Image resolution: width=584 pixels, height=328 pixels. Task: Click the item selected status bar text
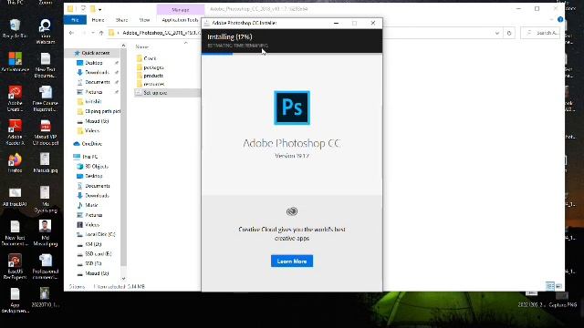pyautogui.click(x=120, y=287)
